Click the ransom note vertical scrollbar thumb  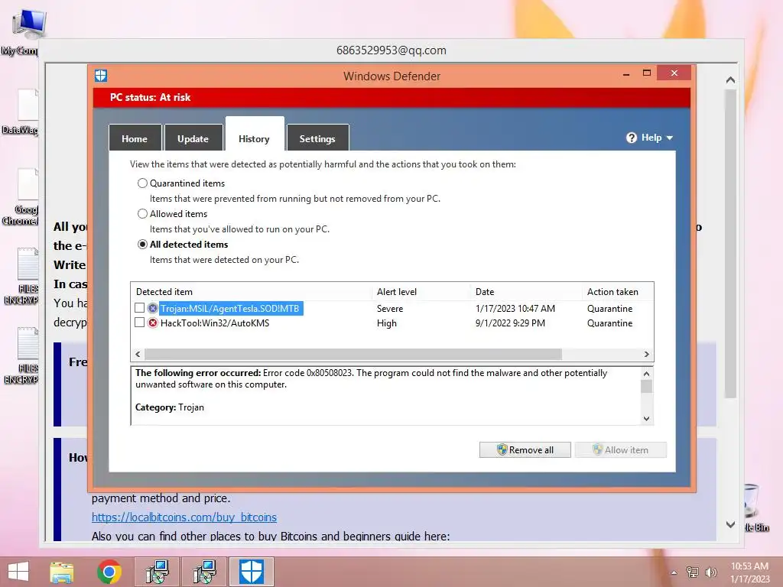(730, 244)
